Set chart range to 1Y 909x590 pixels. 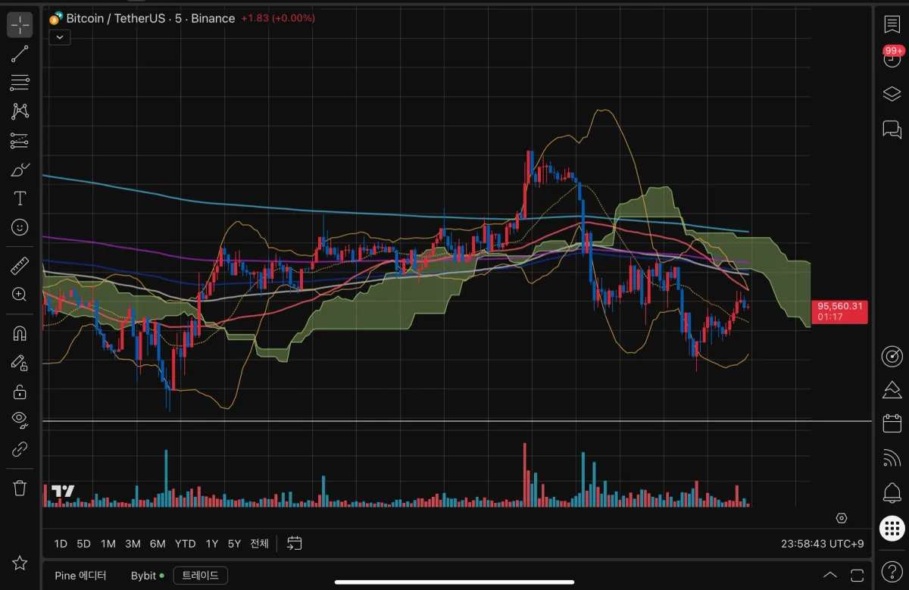(x=212, y=544)
